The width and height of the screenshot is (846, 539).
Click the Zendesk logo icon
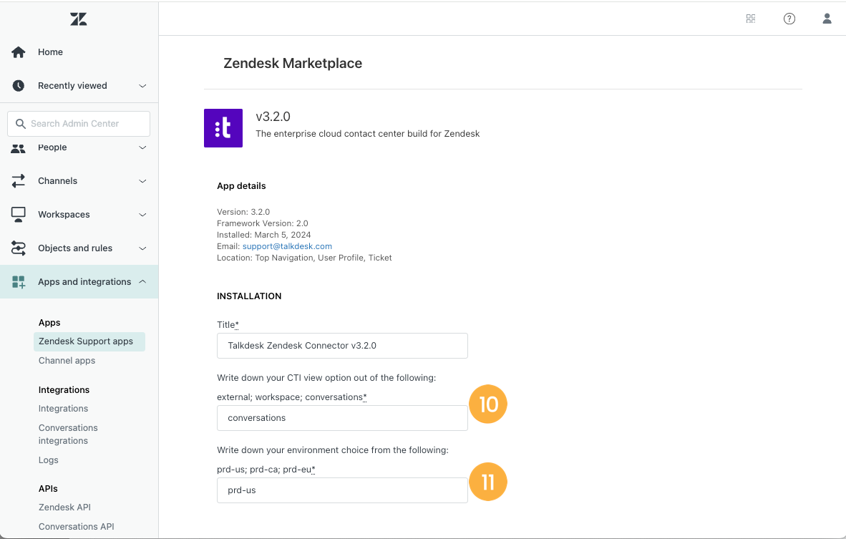[78, 19]
